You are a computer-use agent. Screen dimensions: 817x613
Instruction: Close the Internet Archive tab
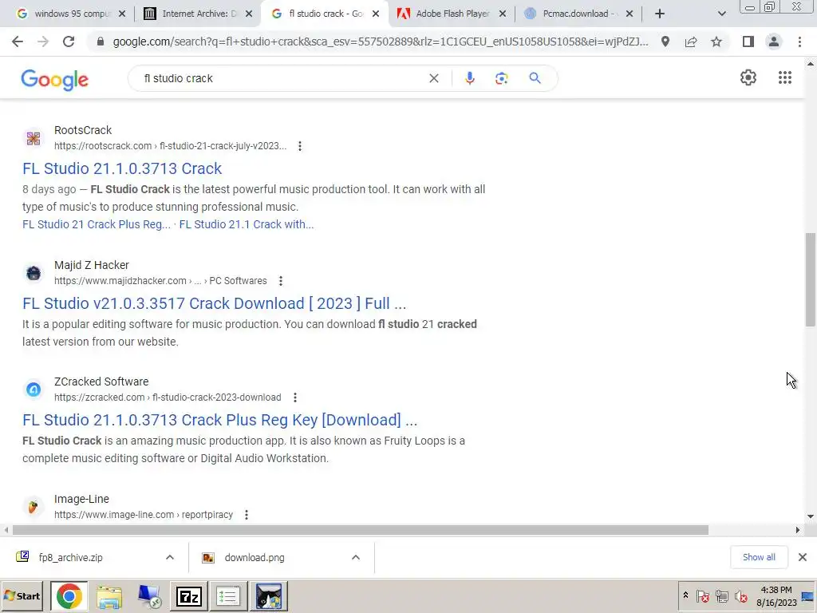[249, 14]
